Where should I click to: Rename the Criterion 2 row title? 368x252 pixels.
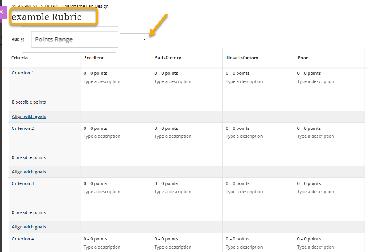22,128
